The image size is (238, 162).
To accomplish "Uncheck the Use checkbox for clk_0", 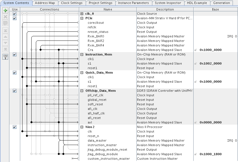I will pos(15,14).
